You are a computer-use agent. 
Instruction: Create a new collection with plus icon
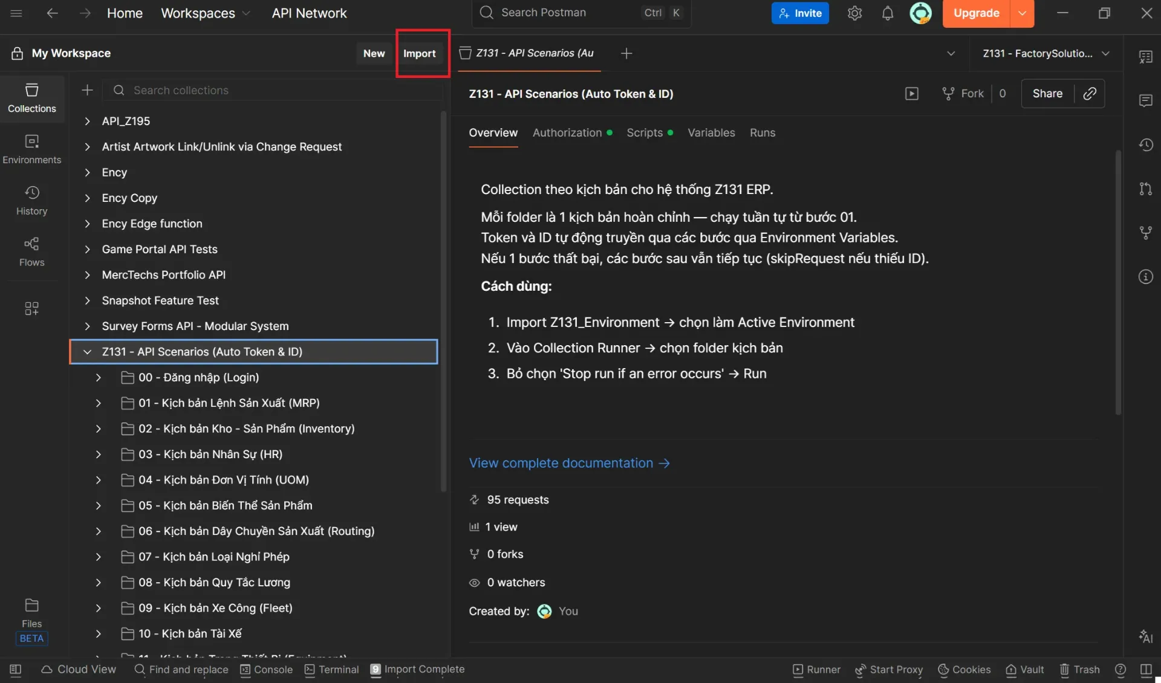coord(87,90)
